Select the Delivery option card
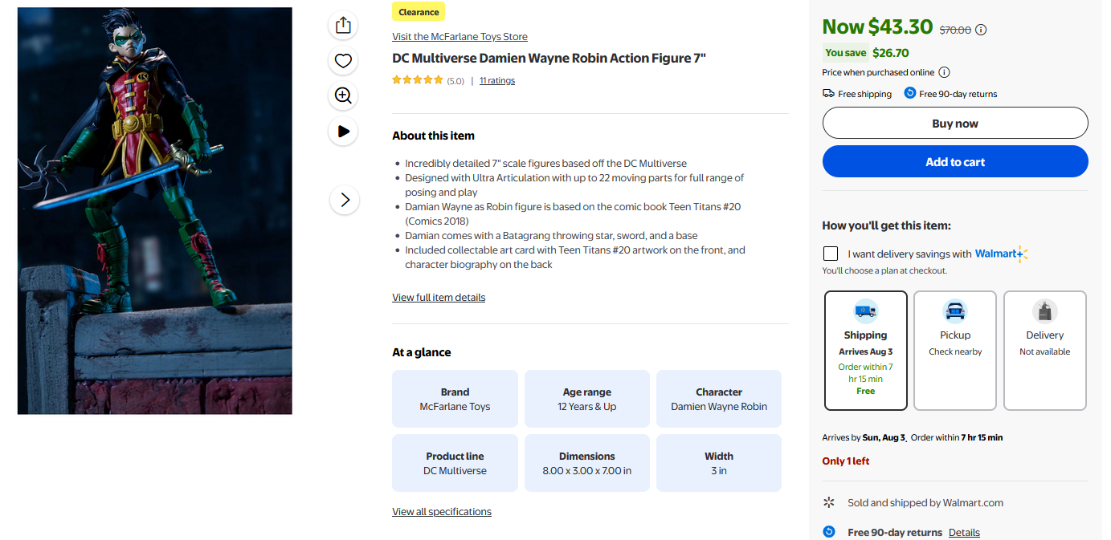 coord(1044,350)
